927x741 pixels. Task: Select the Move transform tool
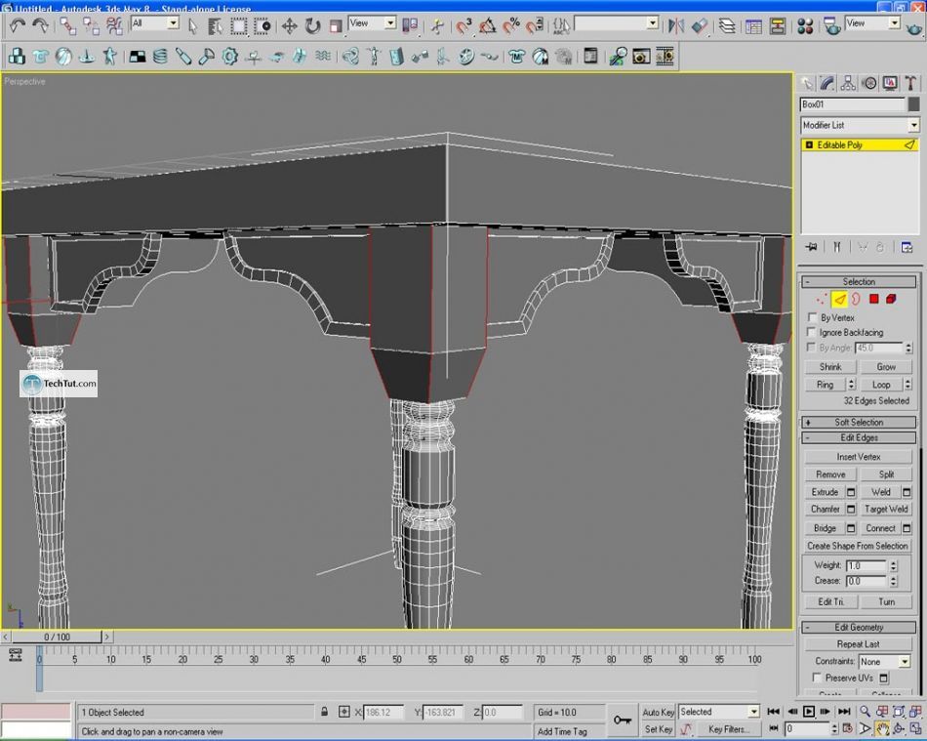click(290, 25)
